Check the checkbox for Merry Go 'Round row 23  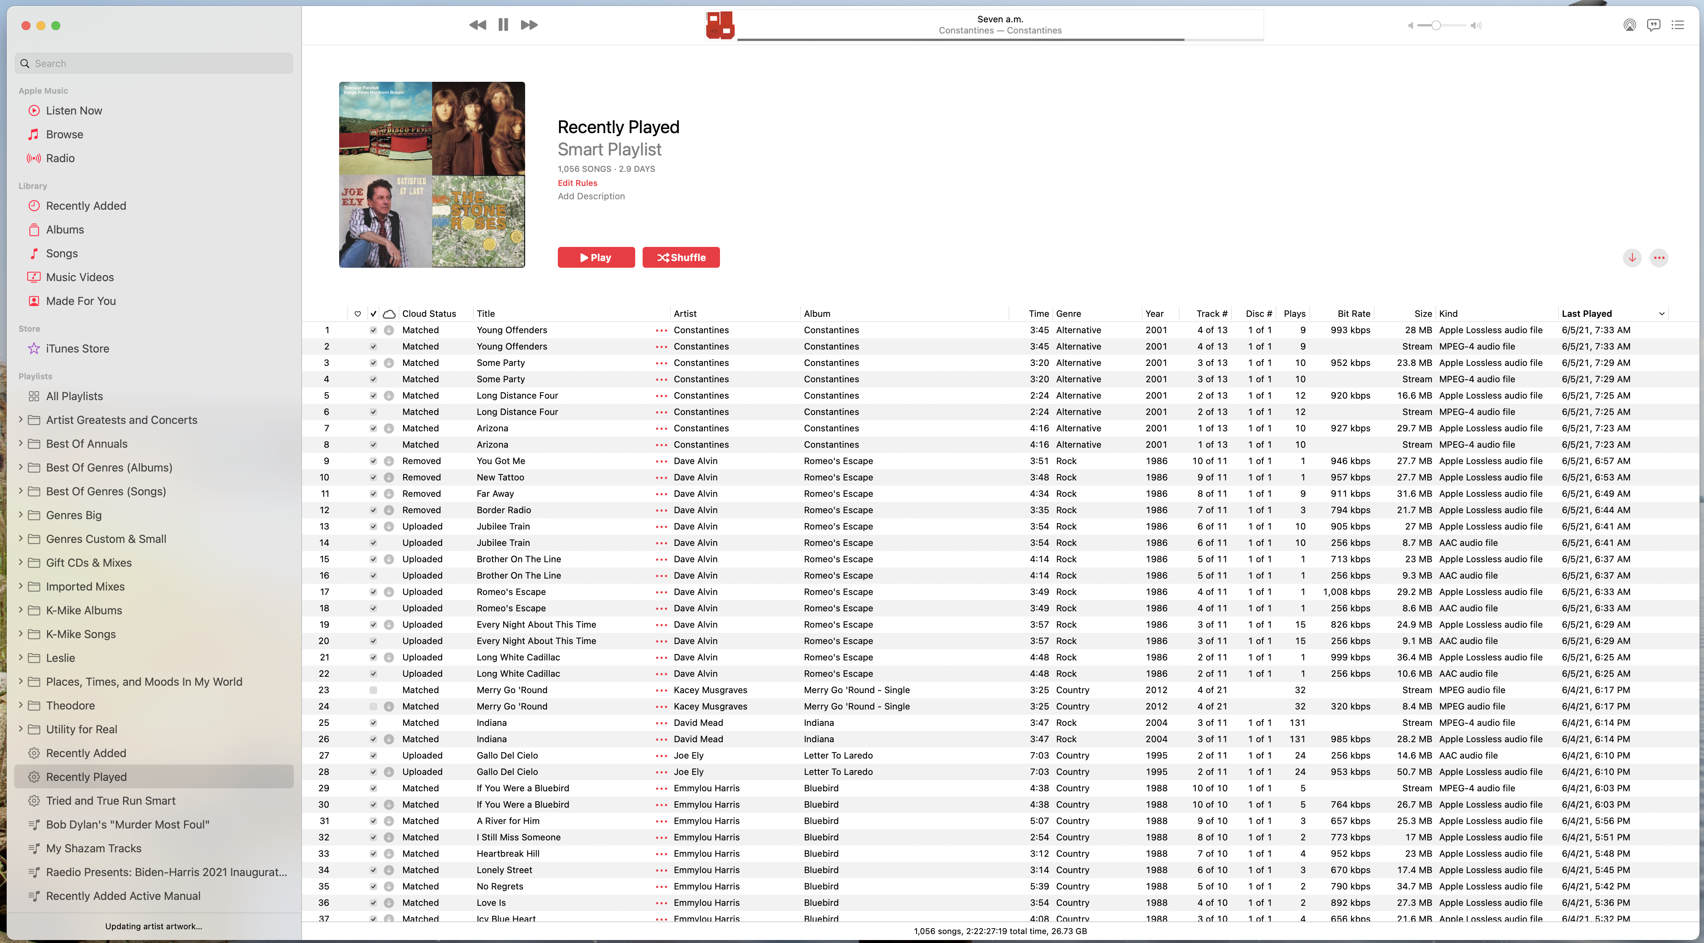click(373, 690)
